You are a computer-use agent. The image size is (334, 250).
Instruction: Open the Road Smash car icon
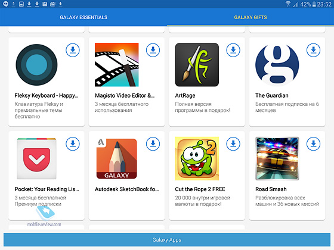[277, 158]
